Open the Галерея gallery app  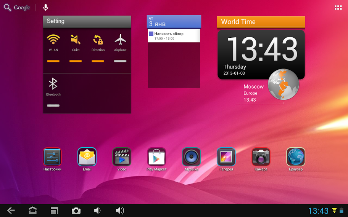point(226,157)
